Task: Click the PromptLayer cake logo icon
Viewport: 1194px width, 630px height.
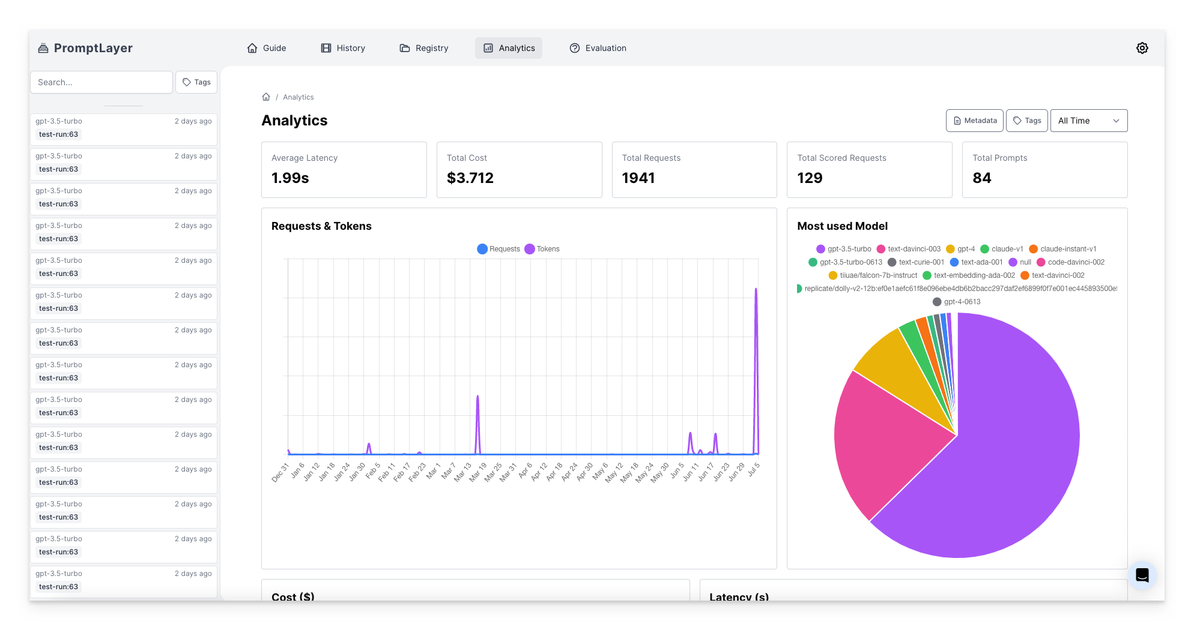Action: (x=43, y=48)
